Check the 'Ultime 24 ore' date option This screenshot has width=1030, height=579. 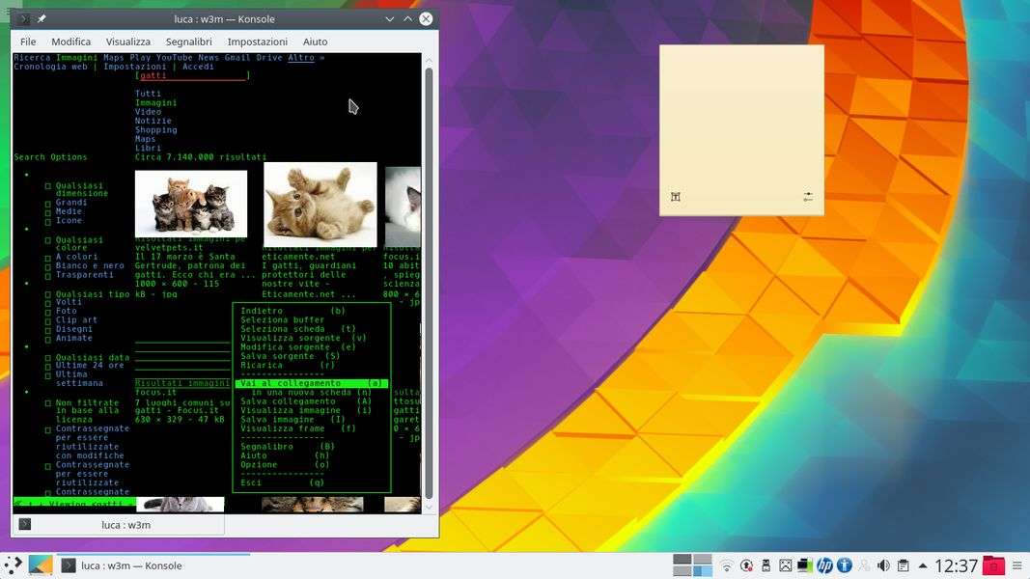click(48, 366)
